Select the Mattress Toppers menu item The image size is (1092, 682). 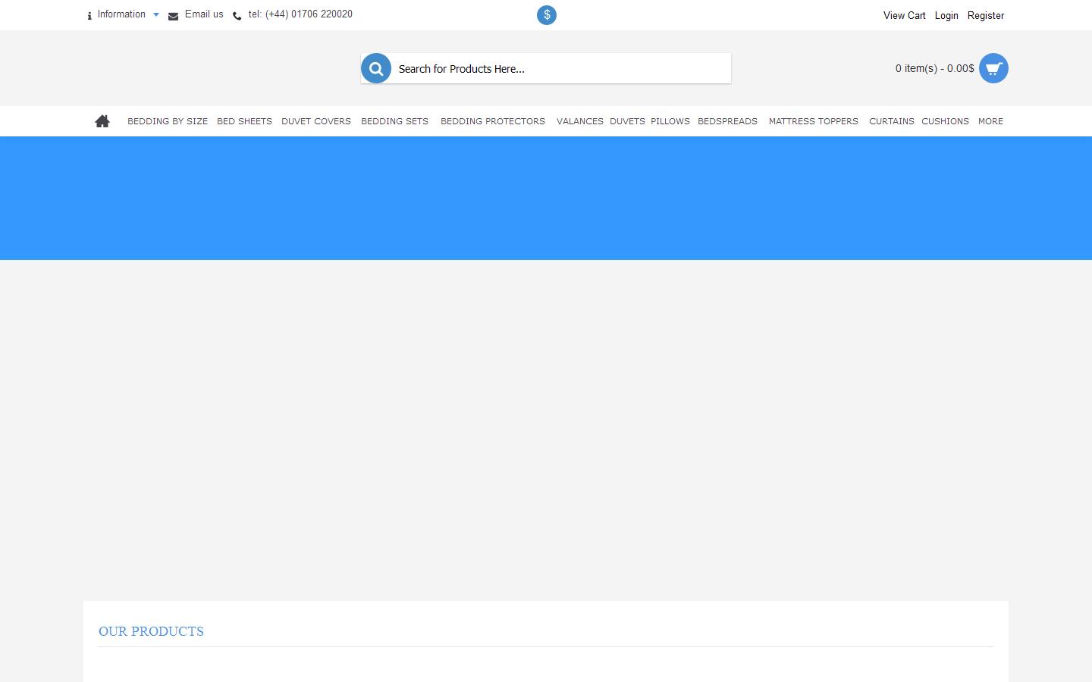tap(813, 121)
